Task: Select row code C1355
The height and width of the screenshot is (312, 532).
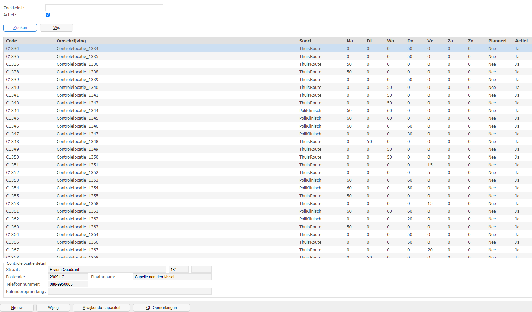Action: [268, 196]
